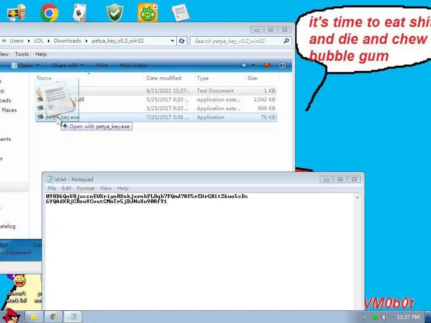Click the refresh button beside address bar
Screen dimensions: 431x323
[x=182, y=41]
